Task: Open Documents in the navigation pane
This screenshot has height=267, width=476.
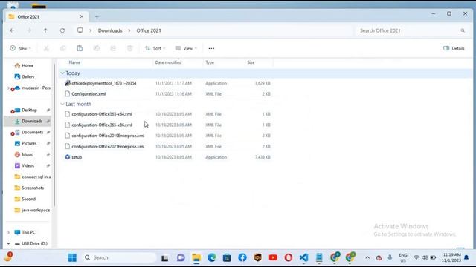Action: click(x=29, y=133)
